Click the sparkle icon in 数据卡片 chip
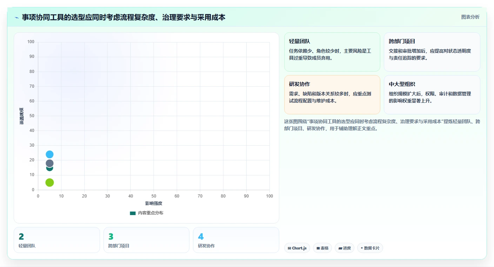494x267 pixels. [362, 248]
